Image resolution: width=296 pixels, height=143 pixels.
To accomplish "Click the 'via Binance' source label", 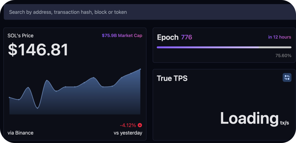I will (x=21, y=133).
